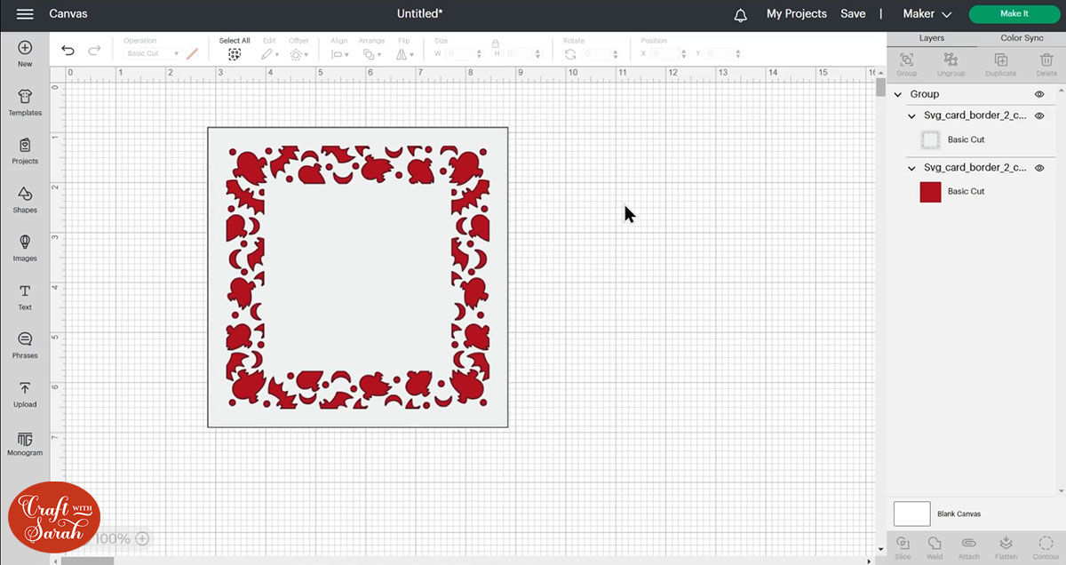Click the red Basic Cut color swatch
The height and width of the screenshot is (565, 1066).
[x=930, y=192]
